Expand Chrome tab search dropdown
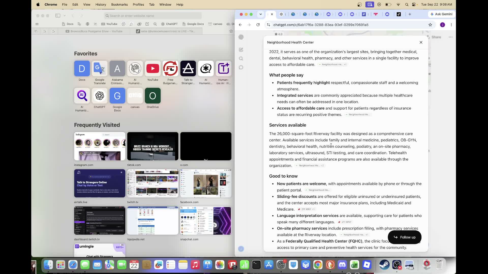This screenshot has width=488, height=274. click(x=261, y=14)
